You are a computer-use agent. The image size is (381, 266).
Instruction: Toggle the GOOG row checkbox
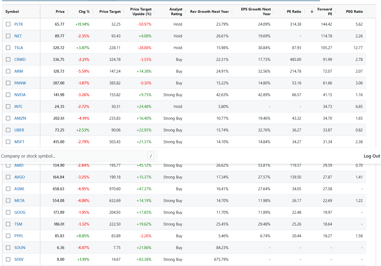[x=8, y=212]
